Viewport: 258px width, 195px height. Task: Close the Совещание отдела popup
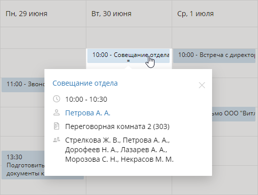(202, 85)
